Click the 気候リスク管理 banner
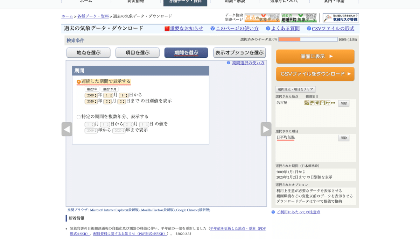Image resolution: width=420 pixels, height=239 pixels. coord(341,17)
